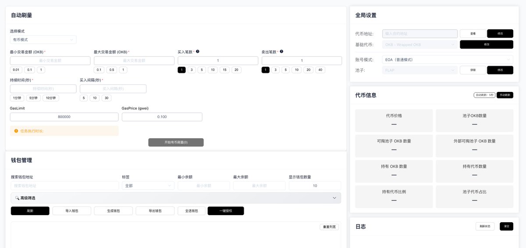The width and height of the screenshot is (526, 248).
Task: Select 1分钟 duration preset
Action: 17,98
